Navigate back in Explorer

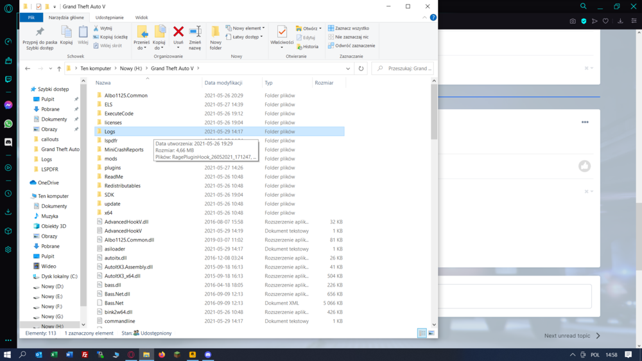(28, 69)
